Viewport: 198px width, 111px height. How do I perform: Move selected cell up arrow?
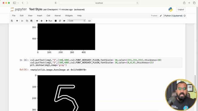(x=37, y=21)
